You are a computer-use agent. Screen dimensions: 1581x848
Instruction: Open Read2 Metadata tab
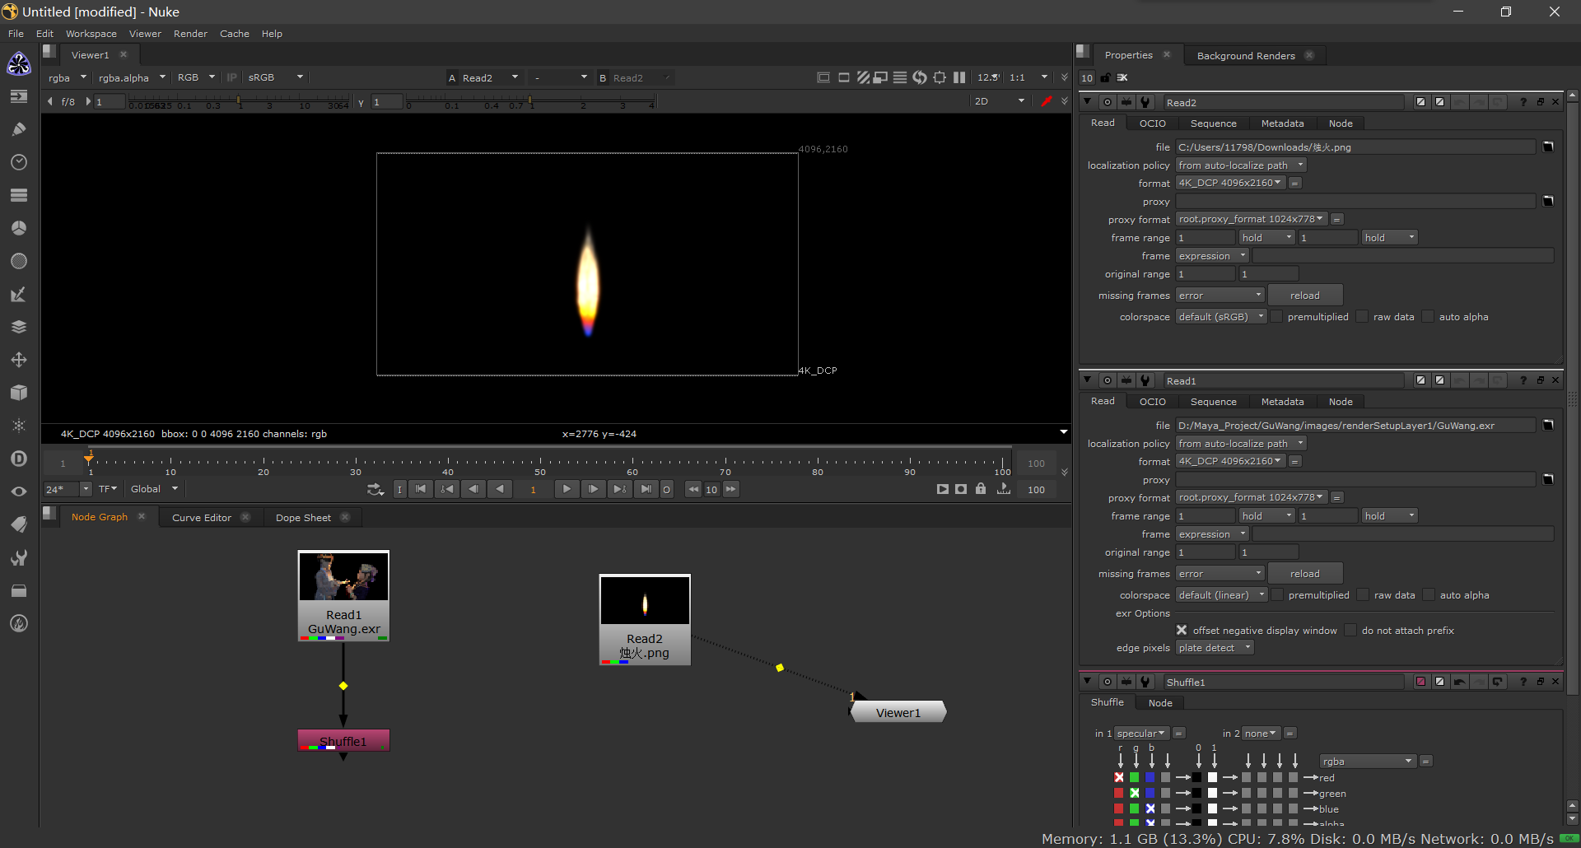point(1282,123)
